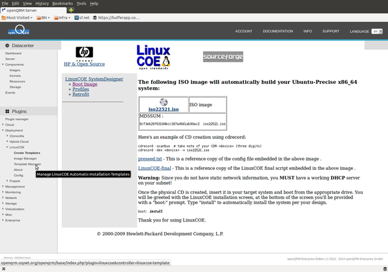The height and width of the screenshot is (272, 388).
Task: Expand the Virtualization plugin group
Action: [3, 209]
